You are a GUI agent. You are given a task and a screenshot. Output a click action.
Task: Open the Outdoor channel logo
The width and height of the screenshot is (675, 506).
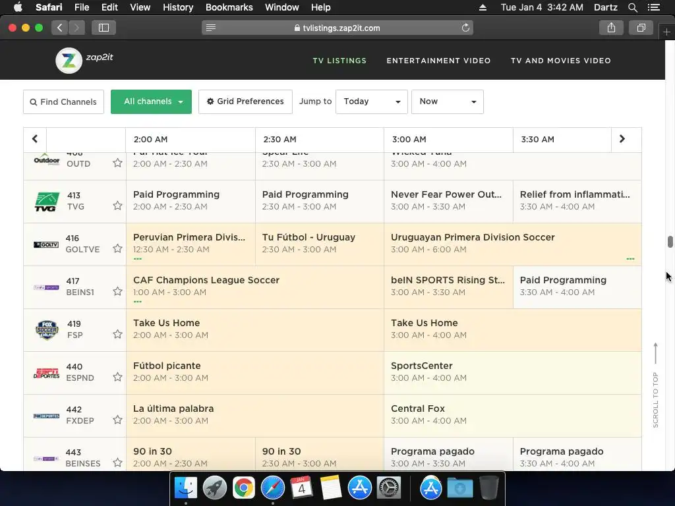(x=47, y=160)
